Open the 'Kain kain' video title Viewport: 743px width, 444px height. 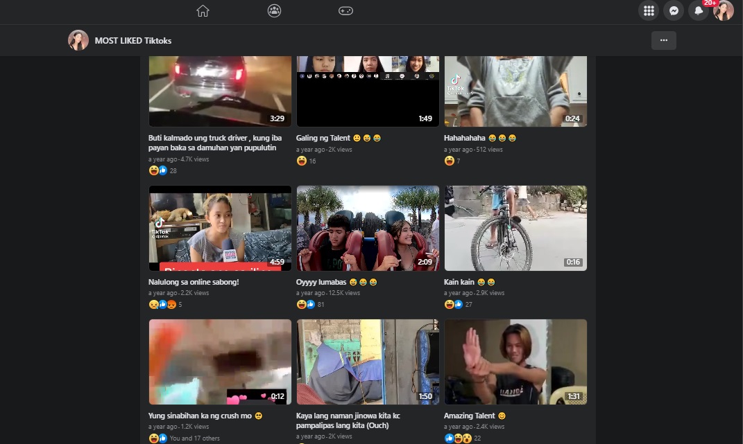click(x=469, y=282)
